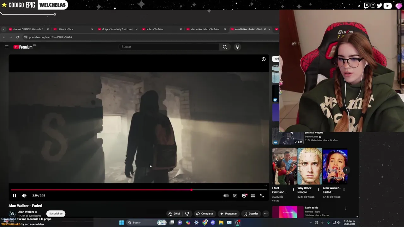The image size is (404, 227).
Task: Pause the Faded video
Action: [x=15, y=195]
